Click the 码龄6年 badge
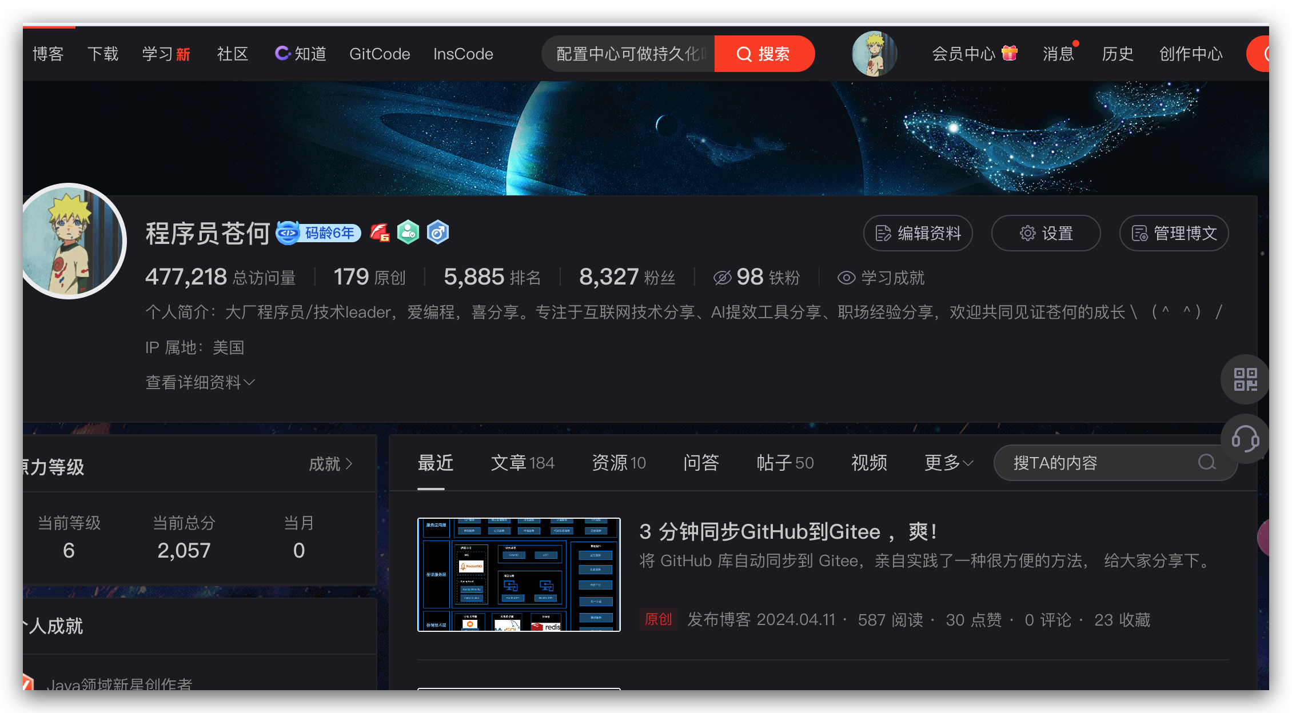The height and width of the screenshot is (713, 1292). tap(318, 233)
